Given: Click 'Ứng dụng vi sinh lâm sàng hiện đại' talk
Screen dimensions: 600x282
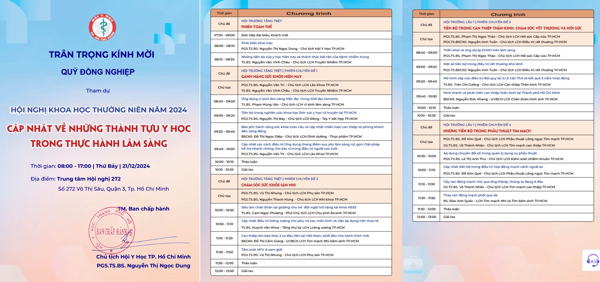Looking at the screenshot, I should (290, 99).
